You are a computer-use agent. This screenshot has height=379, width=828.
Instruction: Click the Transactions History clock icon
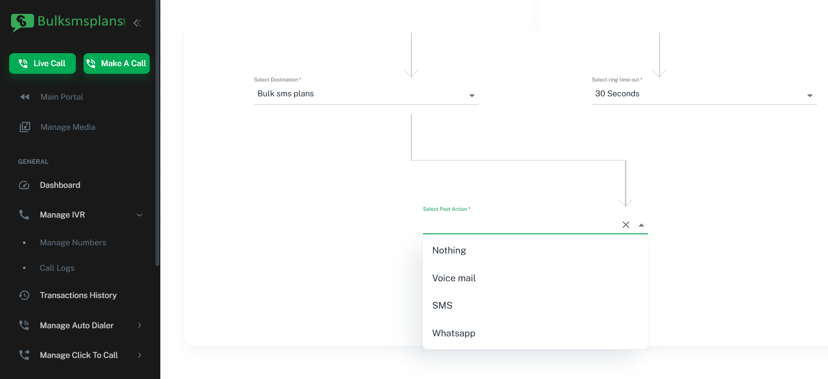pos(24,295)
